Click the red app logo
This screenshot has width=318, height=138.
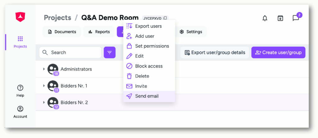(x=20, y=17)
